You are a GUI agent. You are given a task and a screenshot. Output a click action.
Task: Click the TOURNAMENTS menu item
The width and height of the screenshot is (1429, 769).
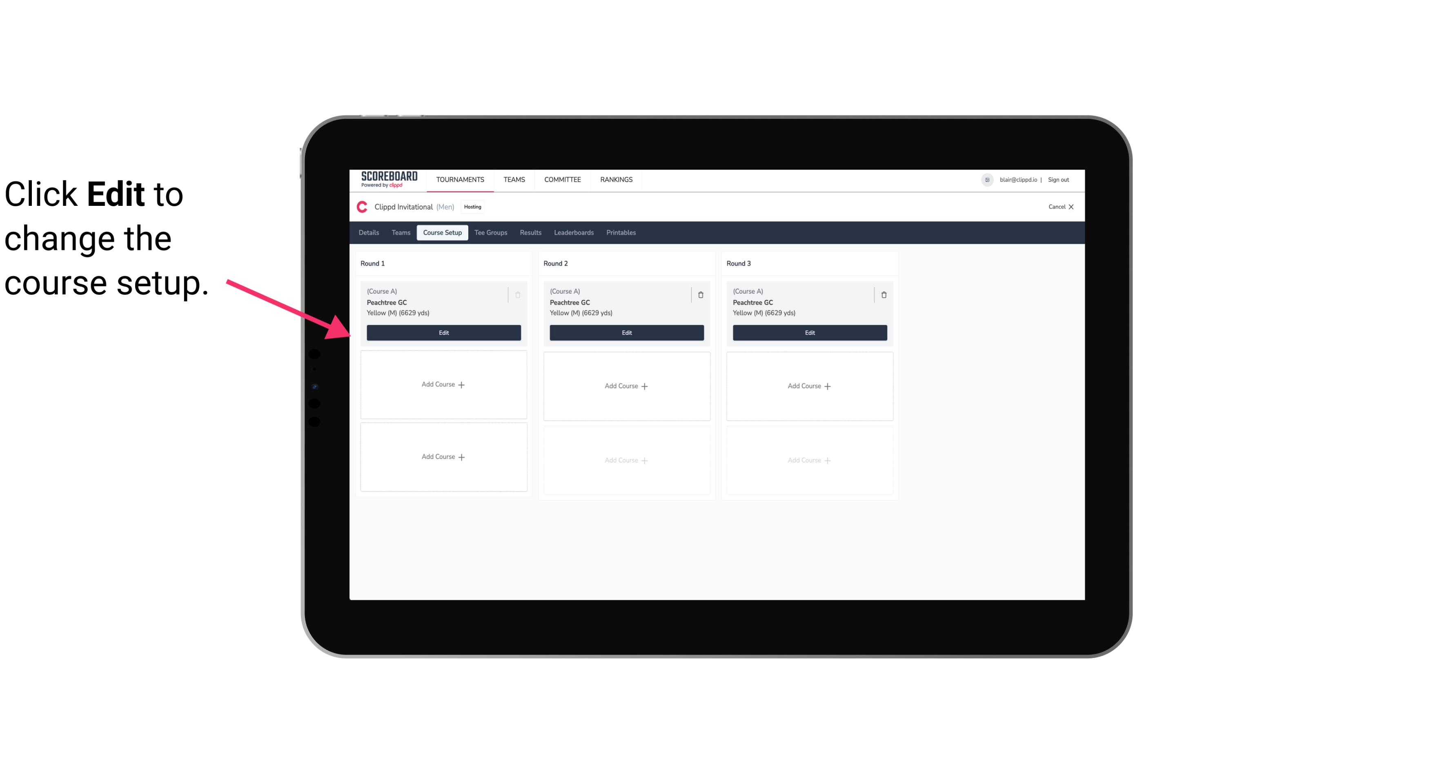tap(461, 179)
